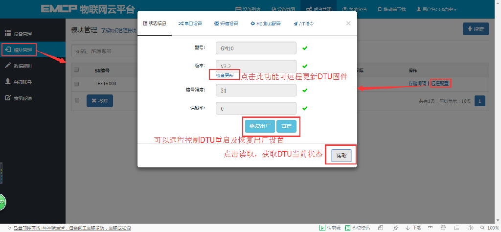Open the person-icon account sidebar item
The width and height of the screenshot is (501, 232).
point(20,82)
